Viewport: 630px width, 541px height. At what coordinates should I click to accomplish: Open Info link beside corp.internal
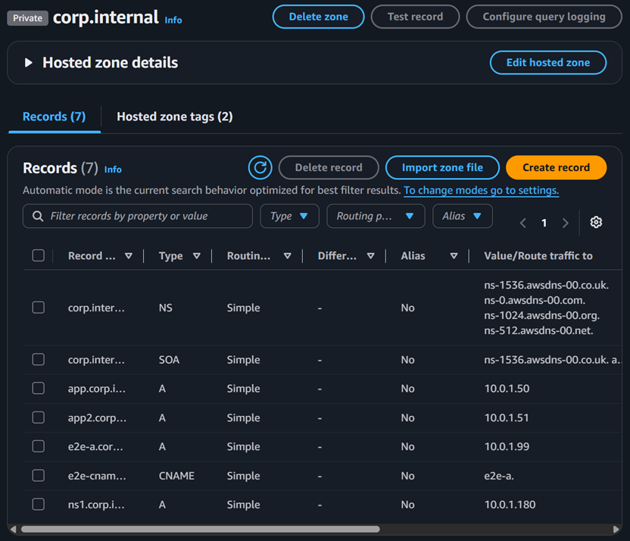(173, 20)
